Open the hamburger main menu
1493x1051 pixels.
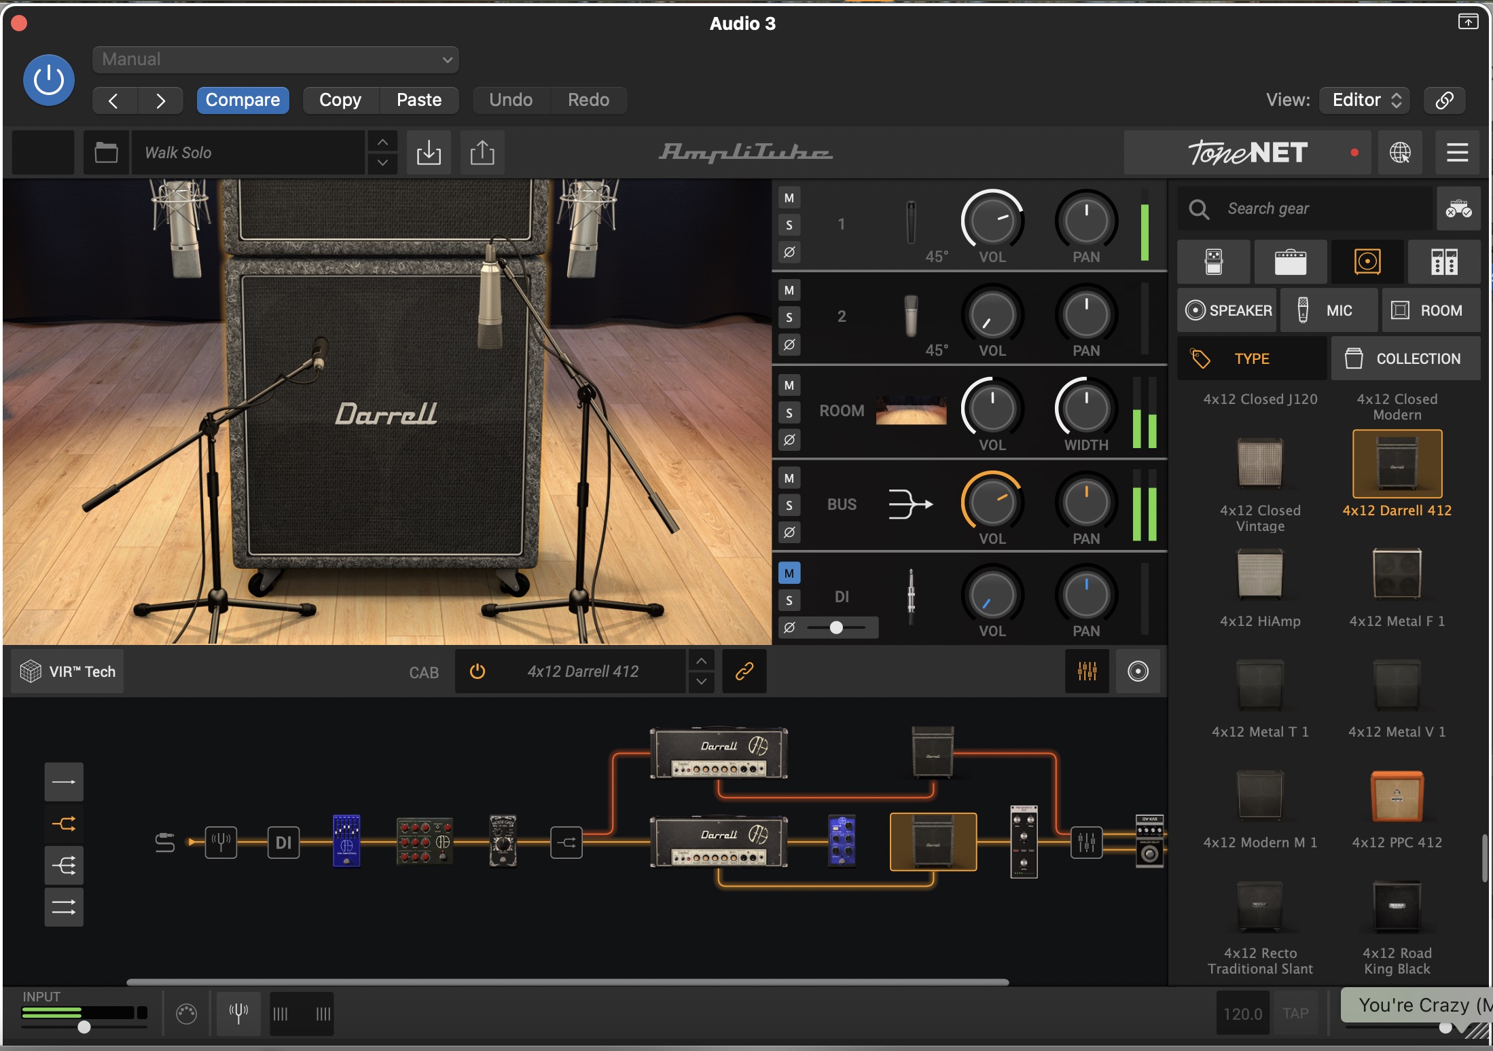(x=1458, y=153)
